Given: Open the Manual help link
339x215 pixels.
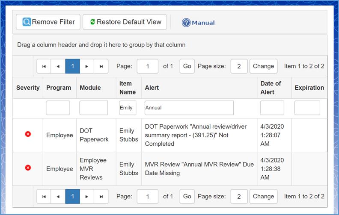Looking at the screenshot, I should click(198, 23).
